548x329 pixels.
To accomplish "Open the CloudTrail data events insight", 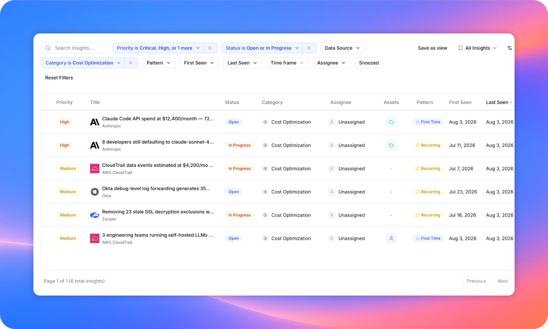I will tap(157, 165).
